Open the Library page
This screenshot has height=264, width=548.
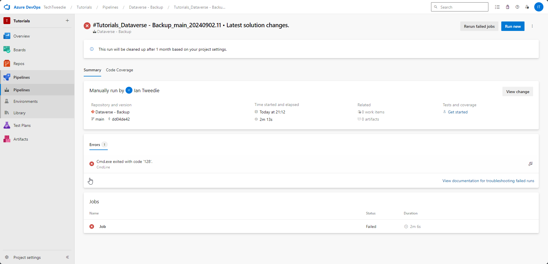coord(19,113)
